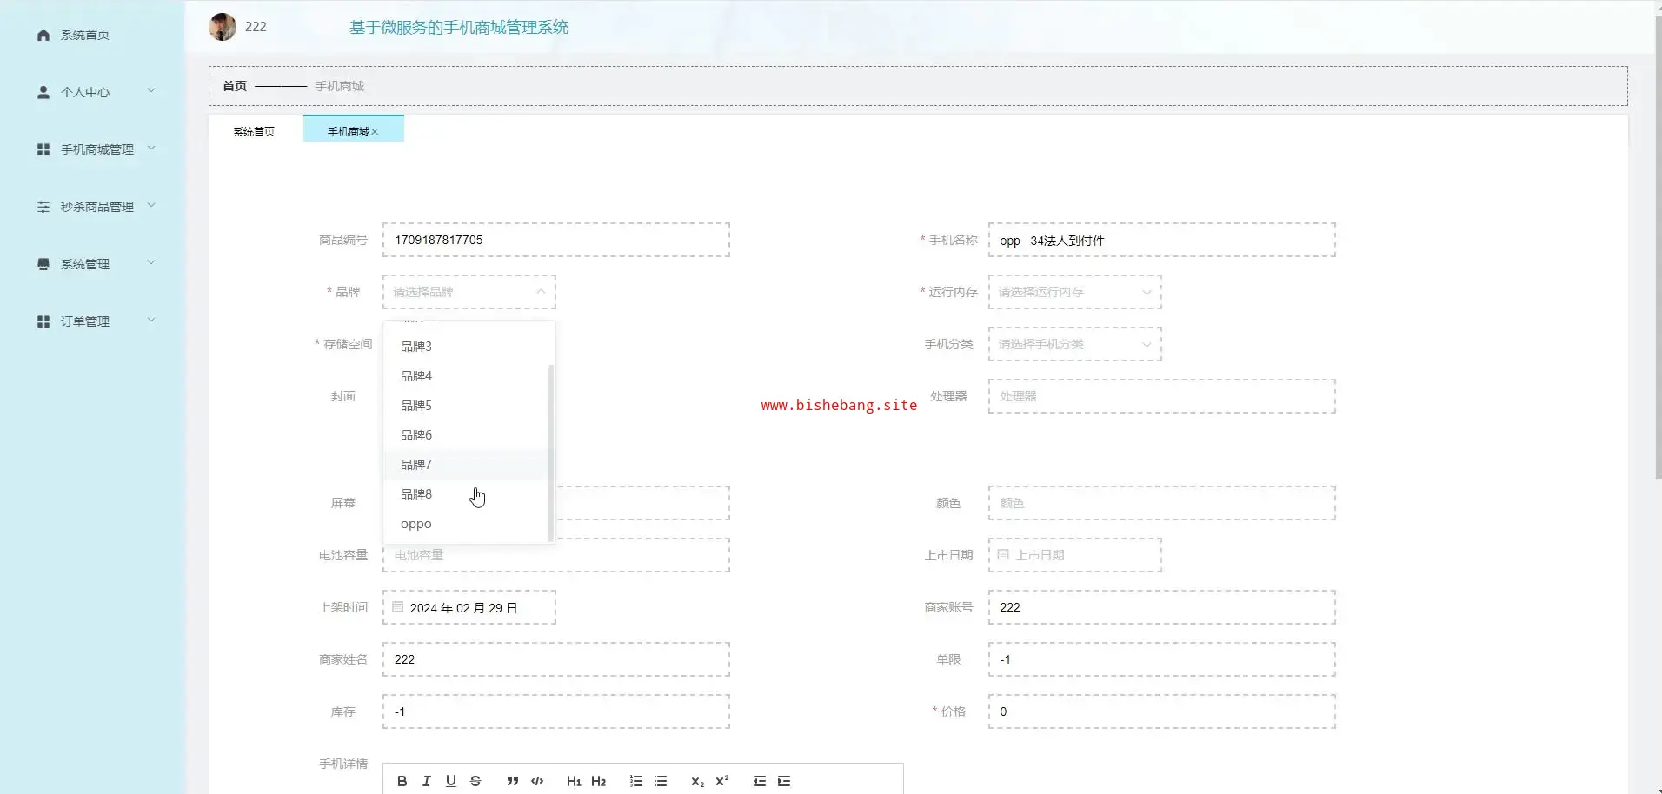
Task: Select 品牌5 from brand list
Action: click(x=466, y=406)
